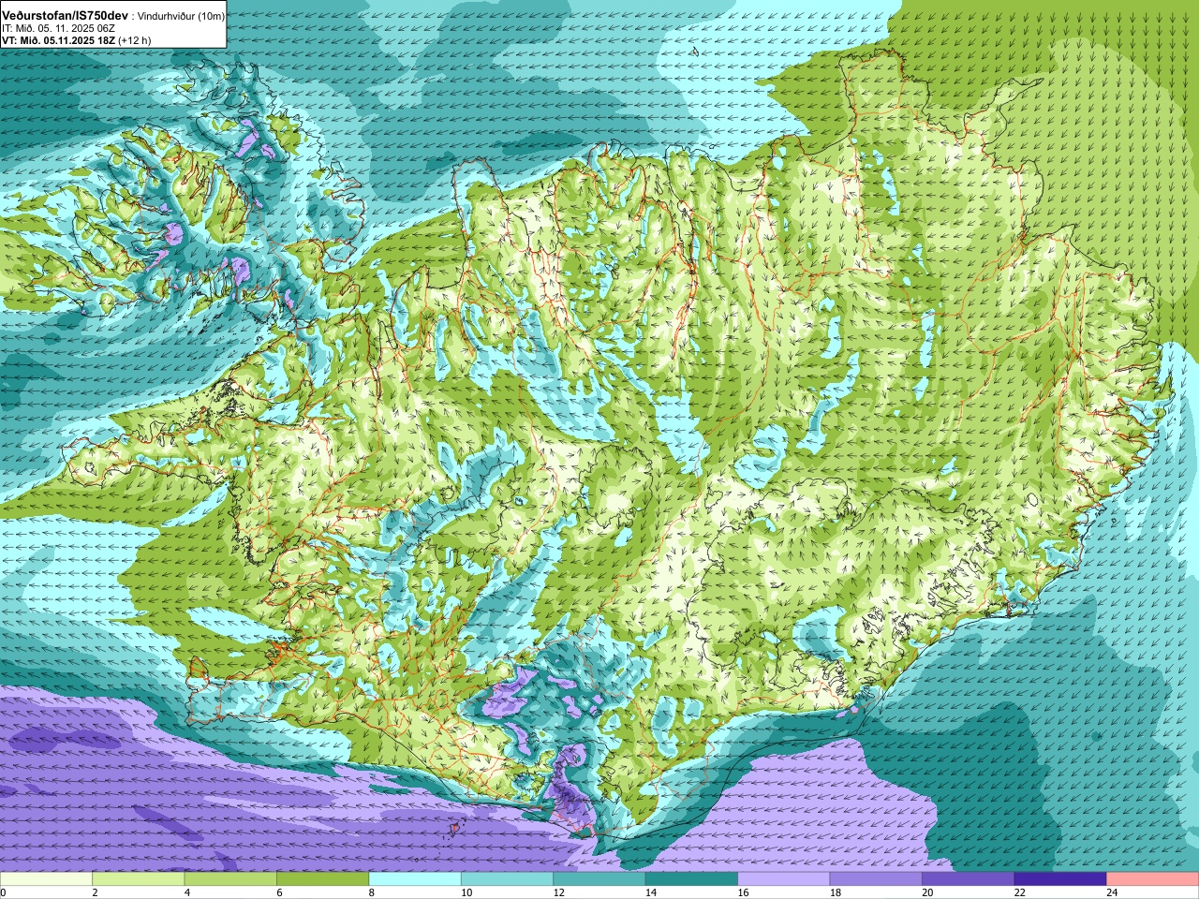The image size is (1199, 899).
Task: Click the VT: Mið. 05.11.2025 18Z line
Action: pos(58,41)
